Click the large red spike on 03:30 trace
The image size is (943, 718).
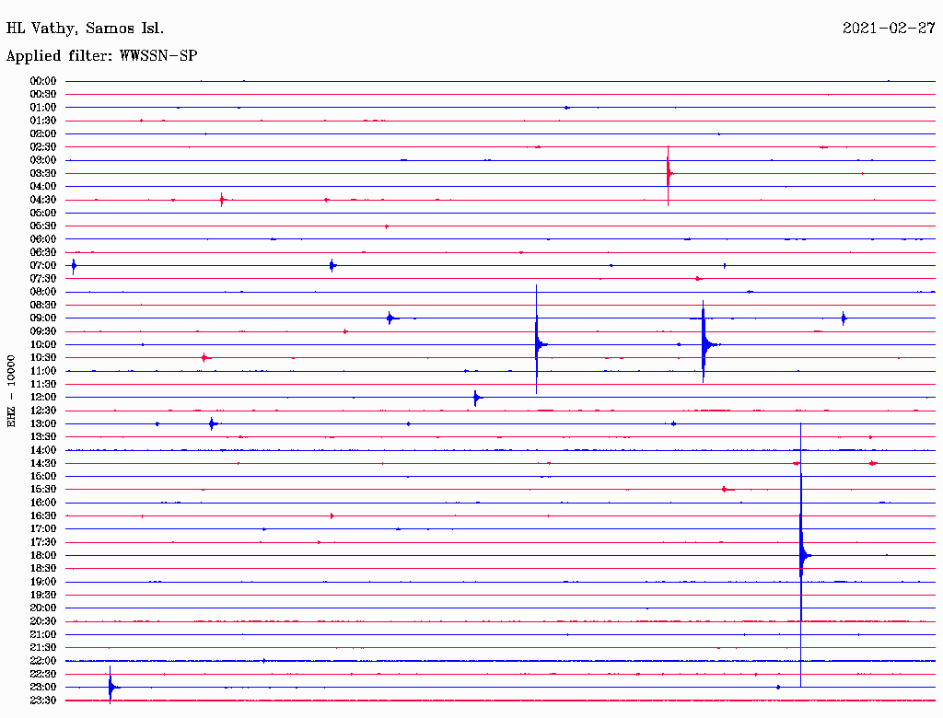669,174
